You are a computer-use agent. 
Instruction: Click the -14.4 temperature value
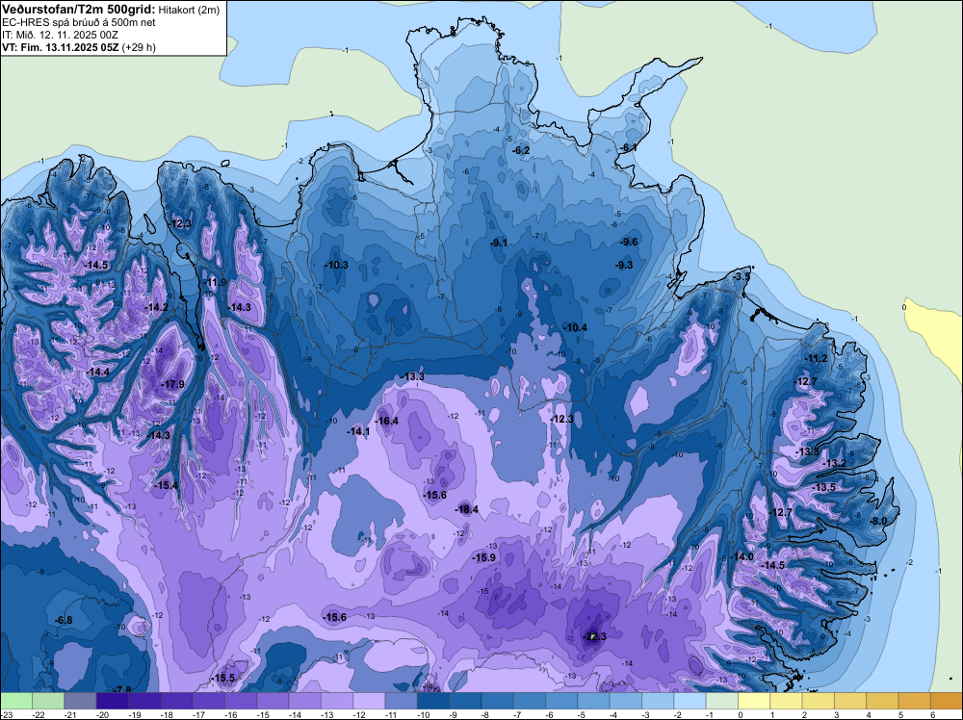pyautogui.click(x=98, y=372)
